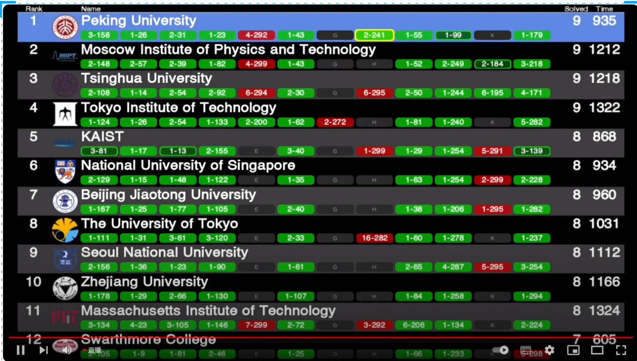Enable theater mode view

coord(597,350)
